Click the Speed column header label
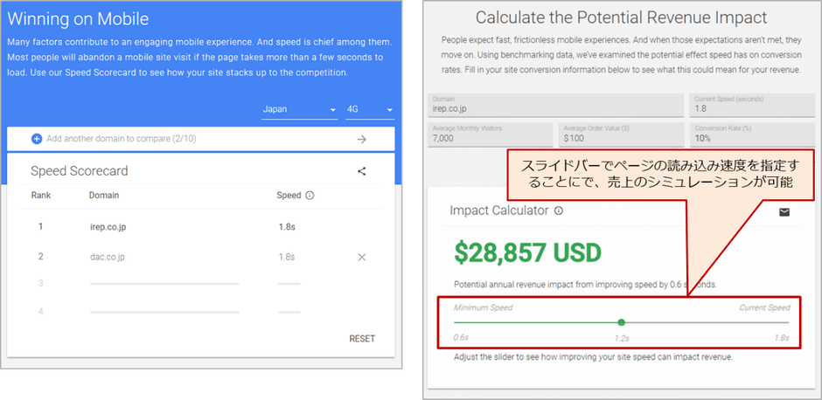 pos(289,196)
